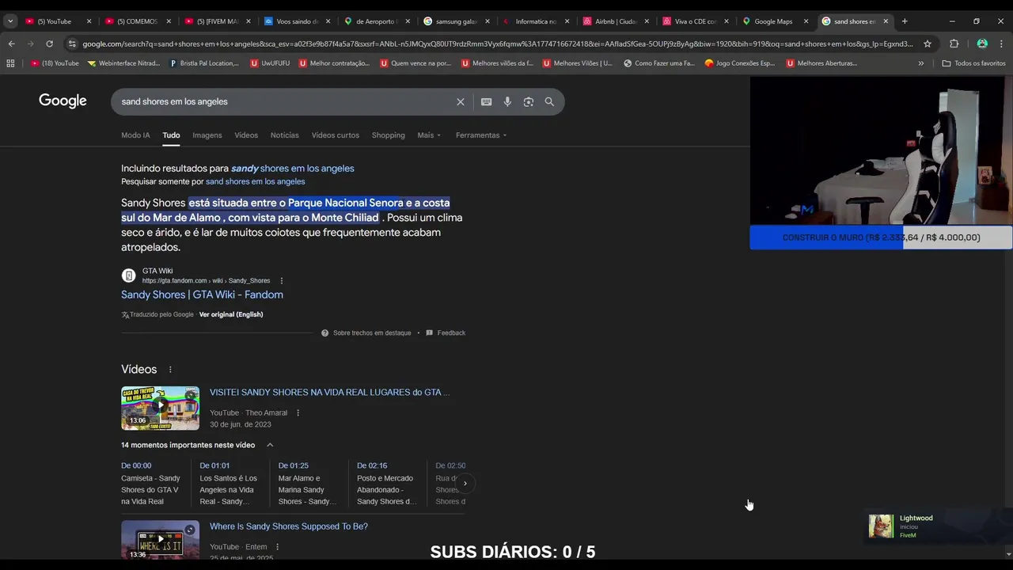Open Jogo Conexões Esp bookmark

739,63
